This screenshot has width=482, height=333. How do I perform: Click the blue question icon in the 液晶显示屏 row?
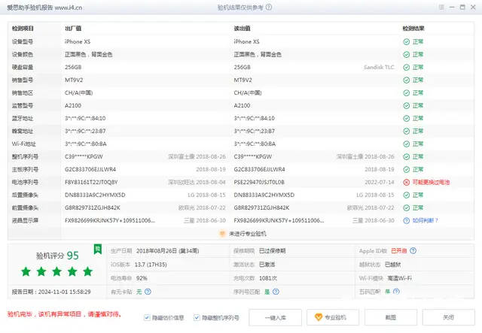pos(407,221)
